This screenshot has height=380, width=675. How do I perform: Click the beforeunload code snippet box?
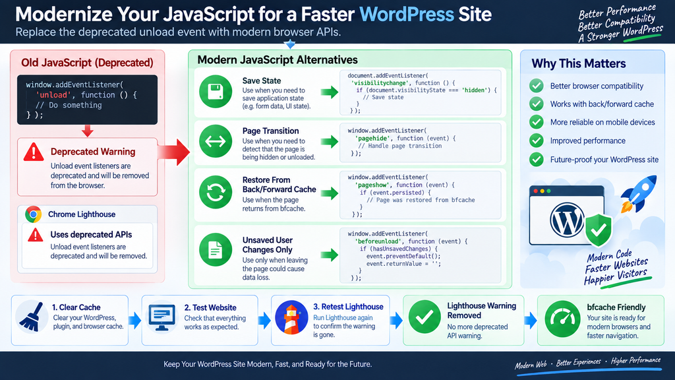coord(421,255)
